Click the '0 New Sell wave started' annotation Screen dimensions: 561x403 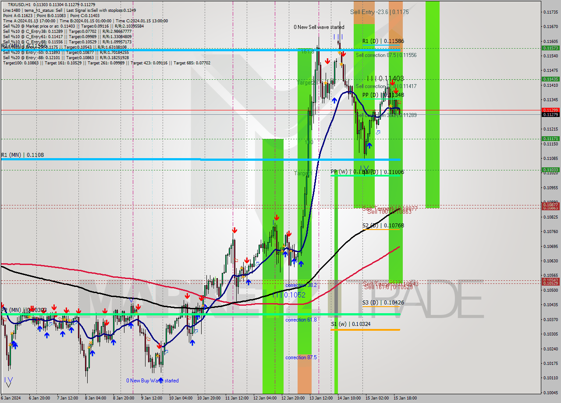pyautogui.click(x=319, y=27)
